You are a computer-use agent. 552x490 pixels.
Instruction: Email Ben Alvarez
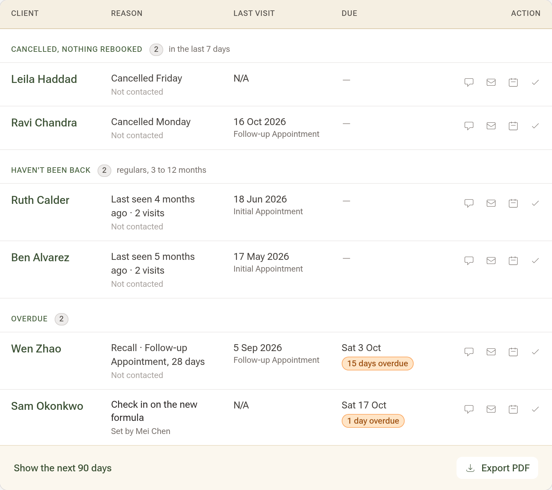coord(491,261)
